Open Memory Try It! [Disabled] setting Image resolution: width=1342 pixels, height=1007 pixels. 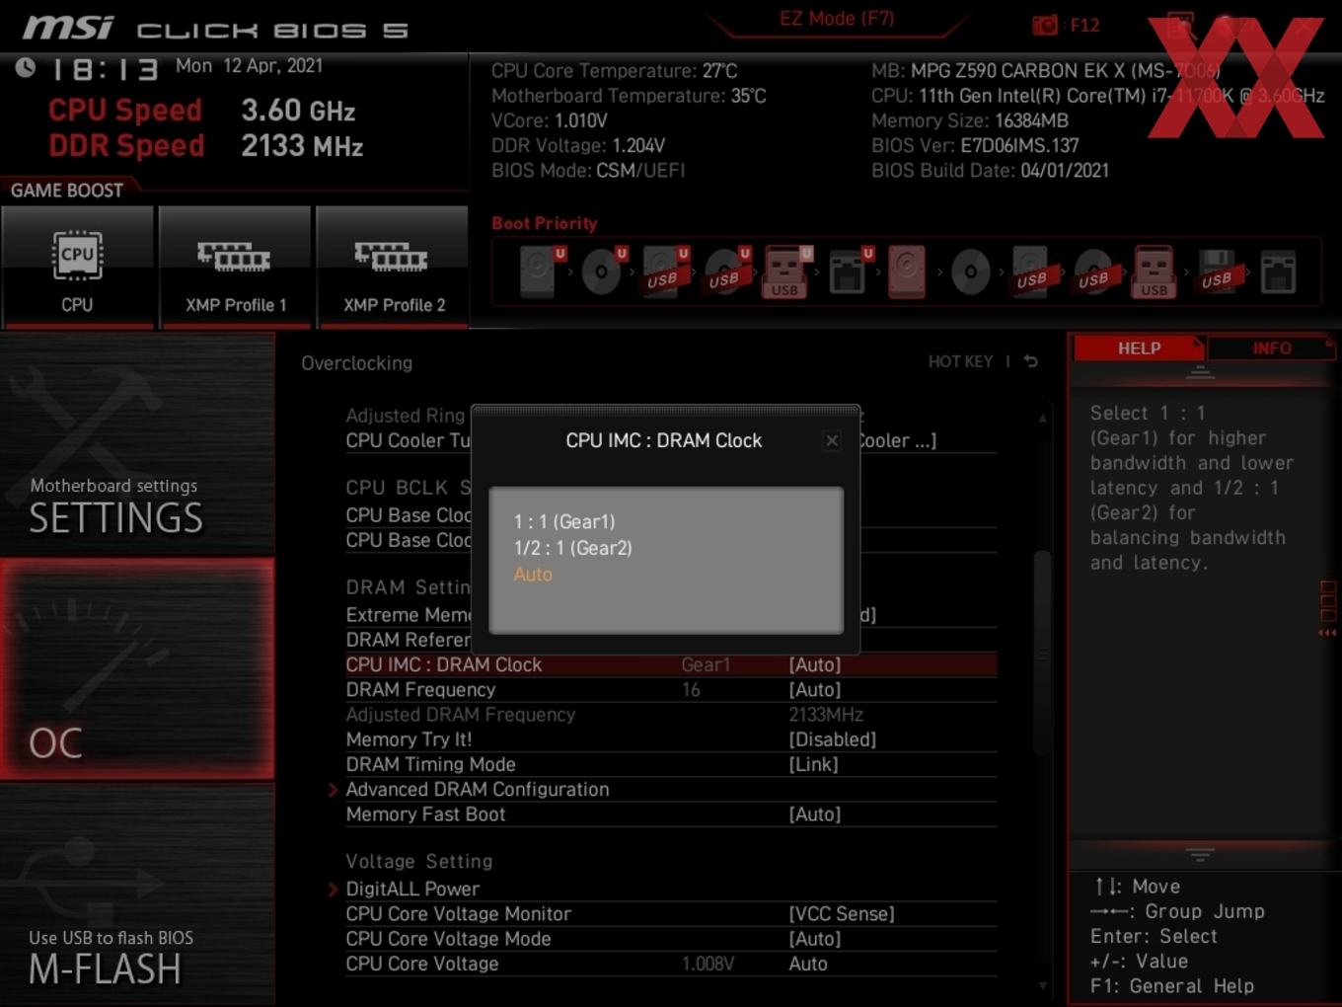(x=832, y=738)
